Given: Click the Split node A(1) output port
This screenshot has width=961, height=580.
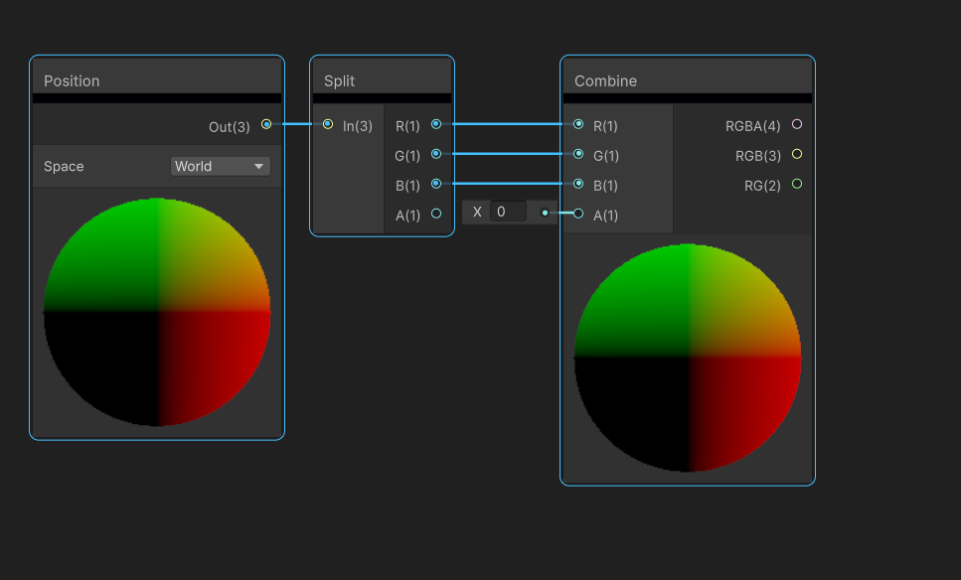Looking at the screenshot, I should [436, 214].
